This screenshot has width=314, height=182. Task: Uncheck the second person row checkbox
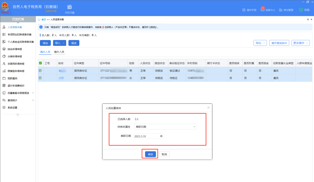click(x=40, y=78)
